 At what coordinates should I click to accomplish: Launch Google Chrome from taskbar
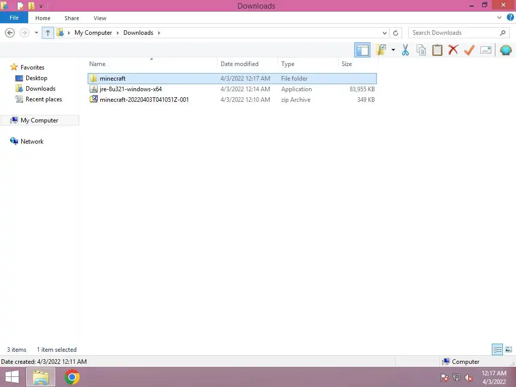tap(72, 377)
